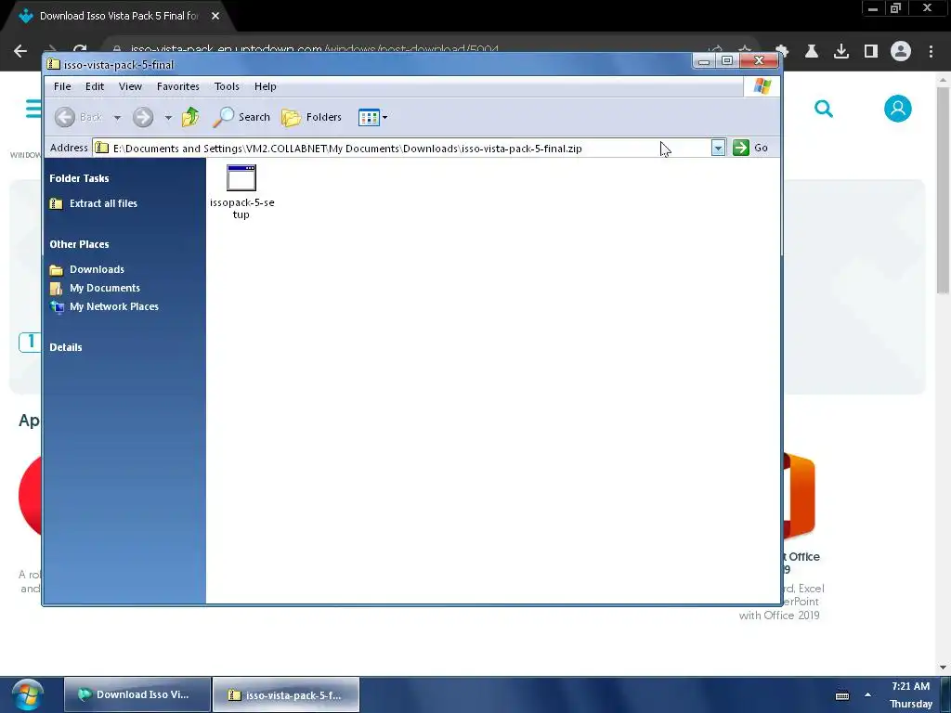Click the Explorer Forward arrow button
The height and width of the screenshot is (713, 951).
[x=143, y=117]
